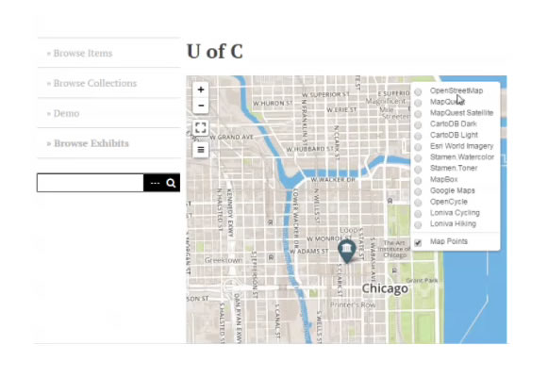Uncheck the Map Points overlay
The image size is (548, 377).
418,242
